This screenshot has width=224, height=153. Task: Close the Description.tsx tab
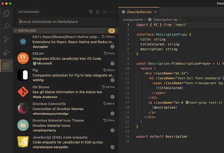(x=155, y=12)
